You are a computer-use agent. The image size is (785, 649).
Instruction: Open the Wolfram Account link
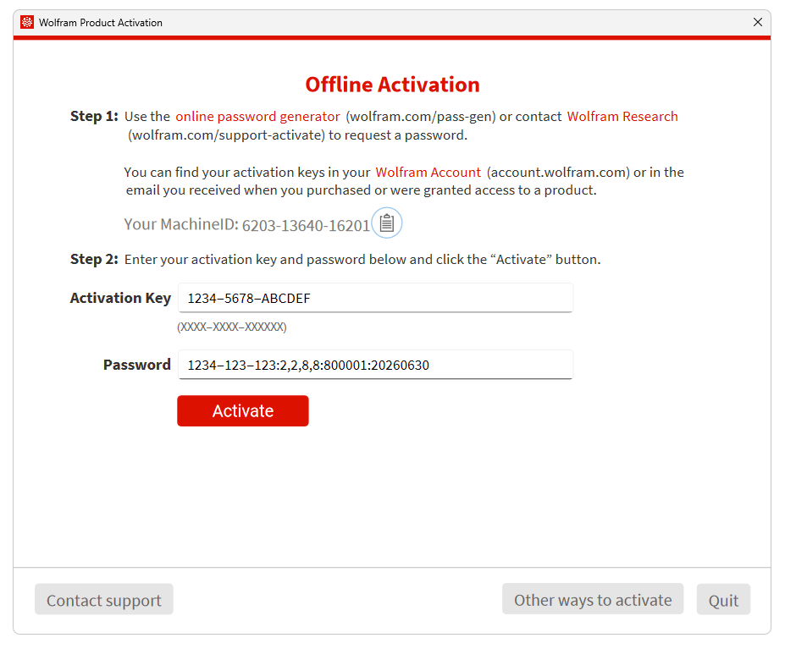(x=428, y=173)
